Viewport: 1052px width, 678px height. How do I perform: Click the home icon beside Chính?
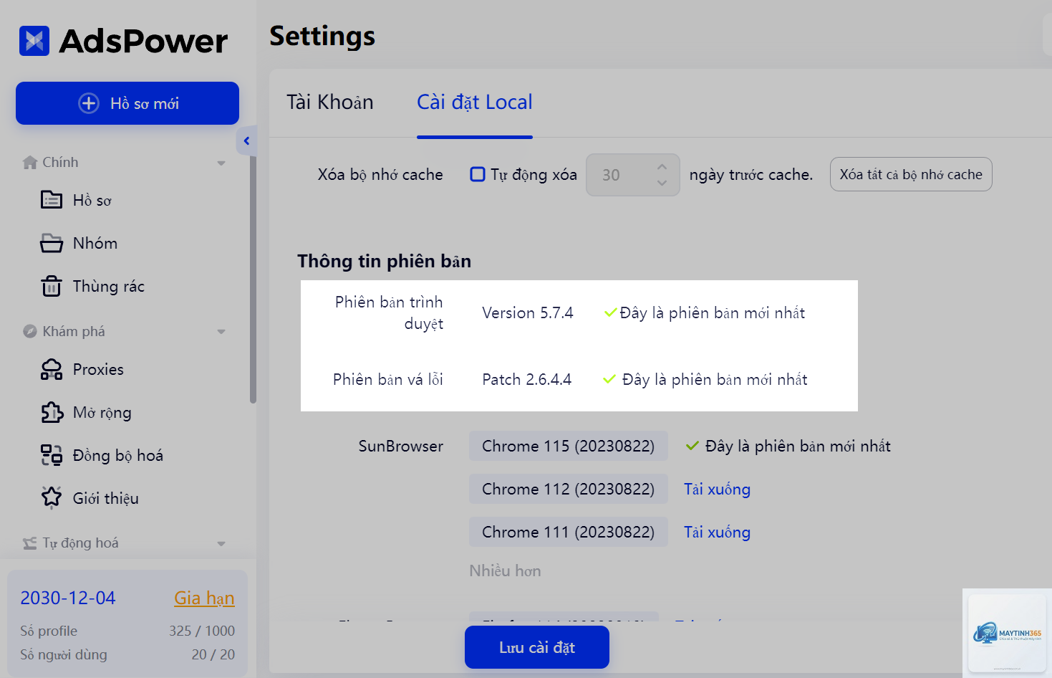pyautogui.click(x=30, y=163)
